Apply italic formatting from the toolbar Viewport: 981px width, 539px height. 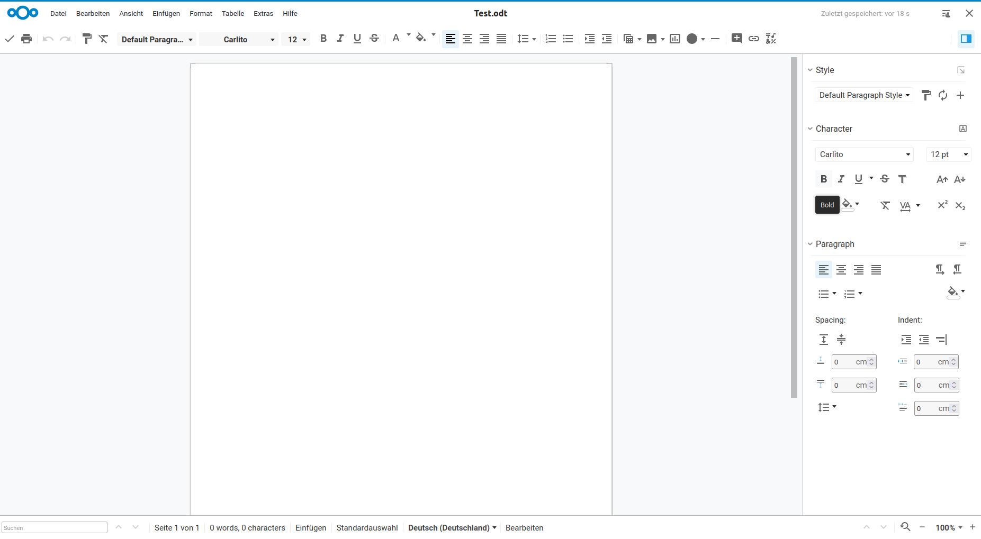point(340,38)
